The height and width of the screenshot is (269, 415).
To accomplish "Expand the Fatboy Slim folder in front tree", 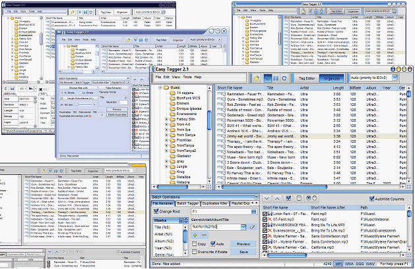I will point(166,119).
